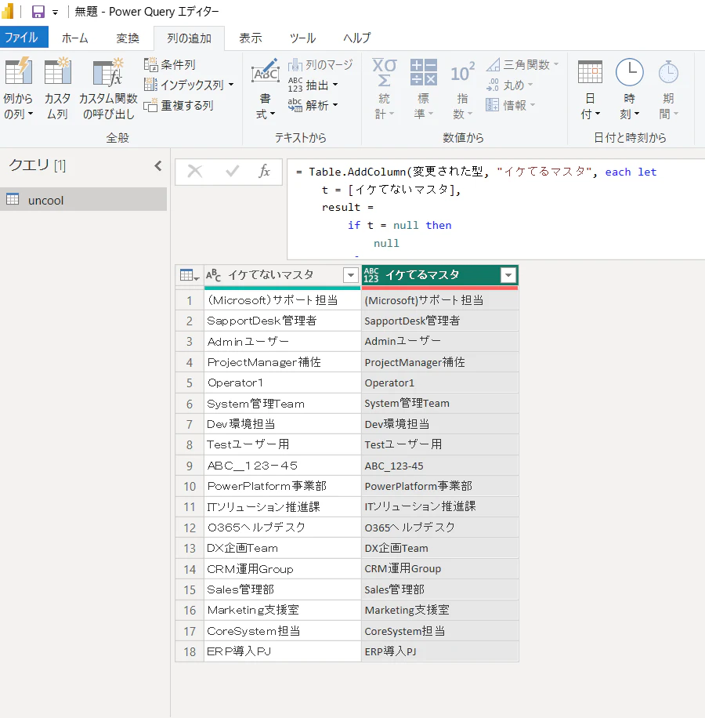Confirm formula with checkmark icon
The height and width of the screenshot is (718, 705).
(x=233, y=171)
